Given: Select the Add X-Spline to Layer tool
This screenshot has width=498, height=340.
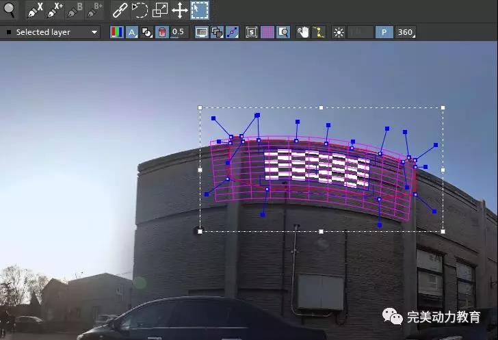Looking at the screenshot, I should (x=55, y=10).
